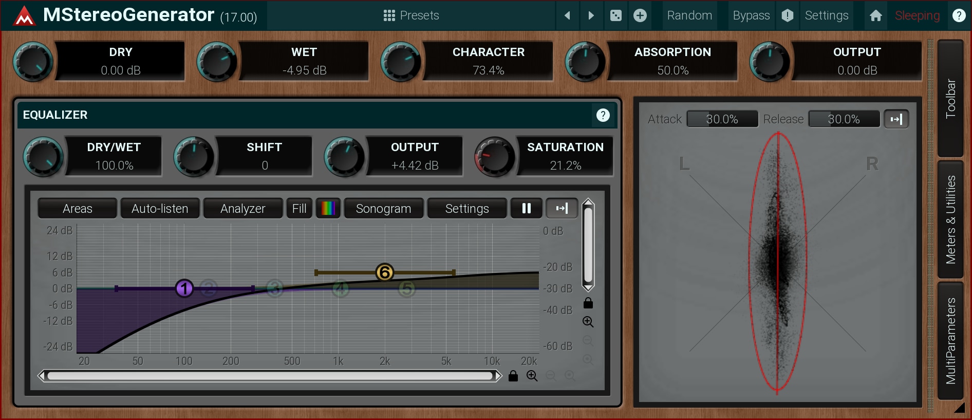Load the next preset arrow

[591, 15]
